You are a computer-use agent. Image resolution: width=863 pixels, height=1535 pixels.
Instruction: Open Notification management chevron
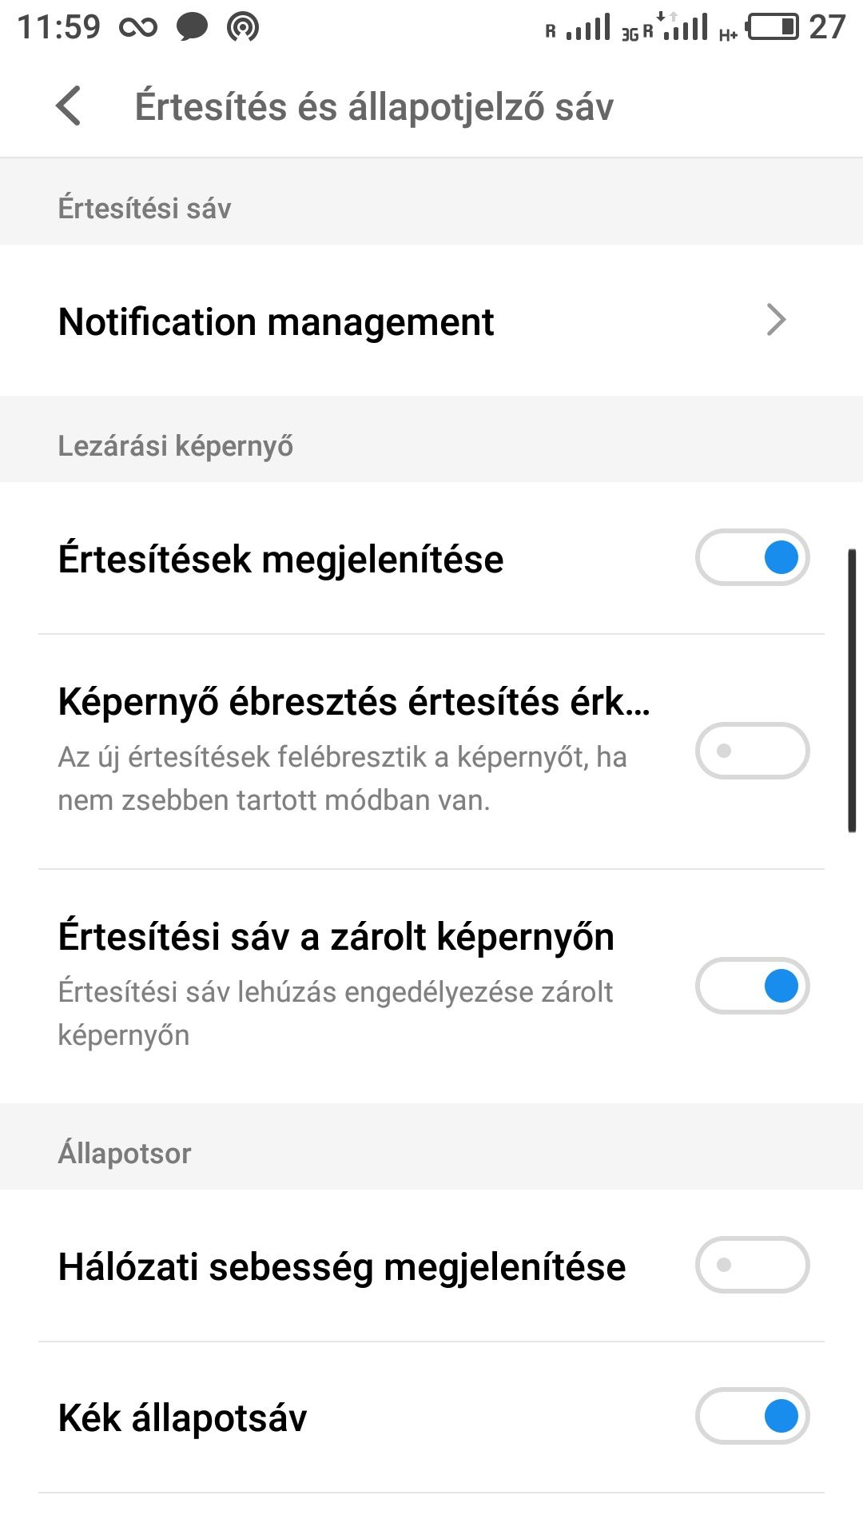[776, 320]
